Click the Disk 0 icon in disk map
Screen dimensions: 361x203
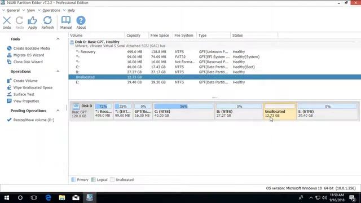coord(76,106)
